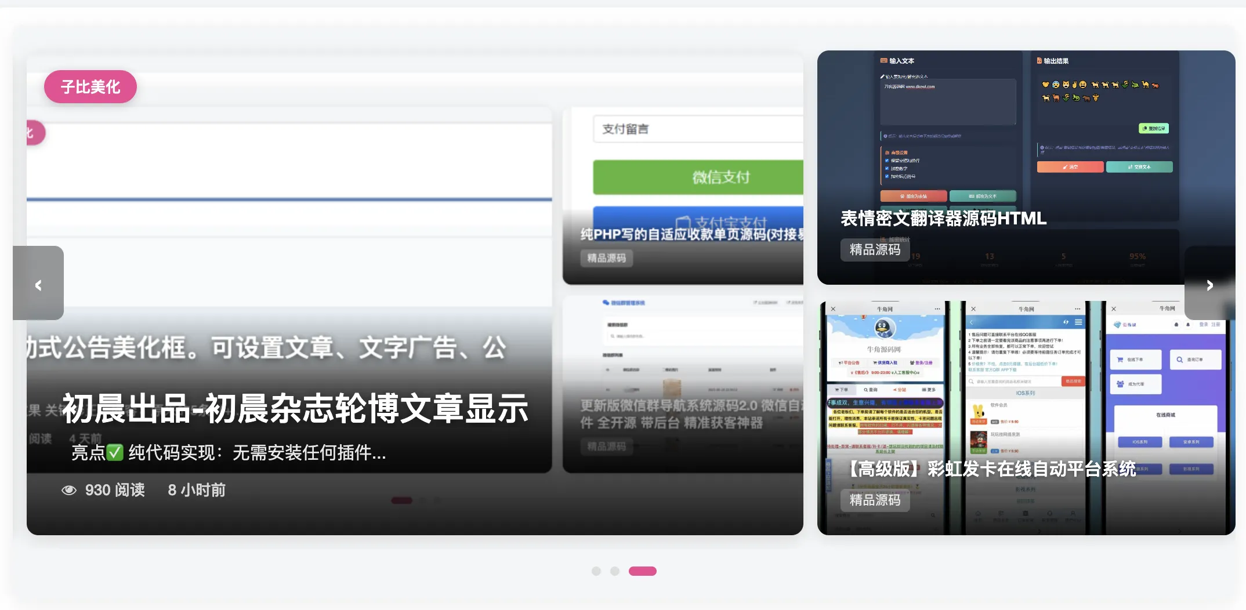Click the chart icon beside 加密统计
This screenshot has width=1246, height=610.
[883, 239]
